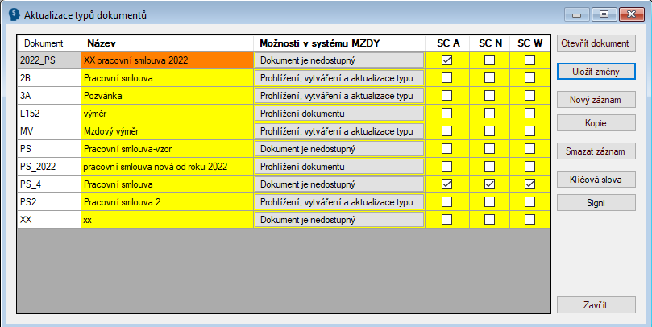Image resolution: width=652 pixels, height=327 pixels.
Task: Tick SC N checkbox for MV row
Action: click(x=489, y=131)
